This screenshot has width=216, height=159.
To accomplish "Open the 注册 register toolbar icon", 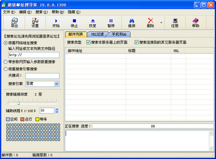I will pyautogui.click(x=175, y=23).
